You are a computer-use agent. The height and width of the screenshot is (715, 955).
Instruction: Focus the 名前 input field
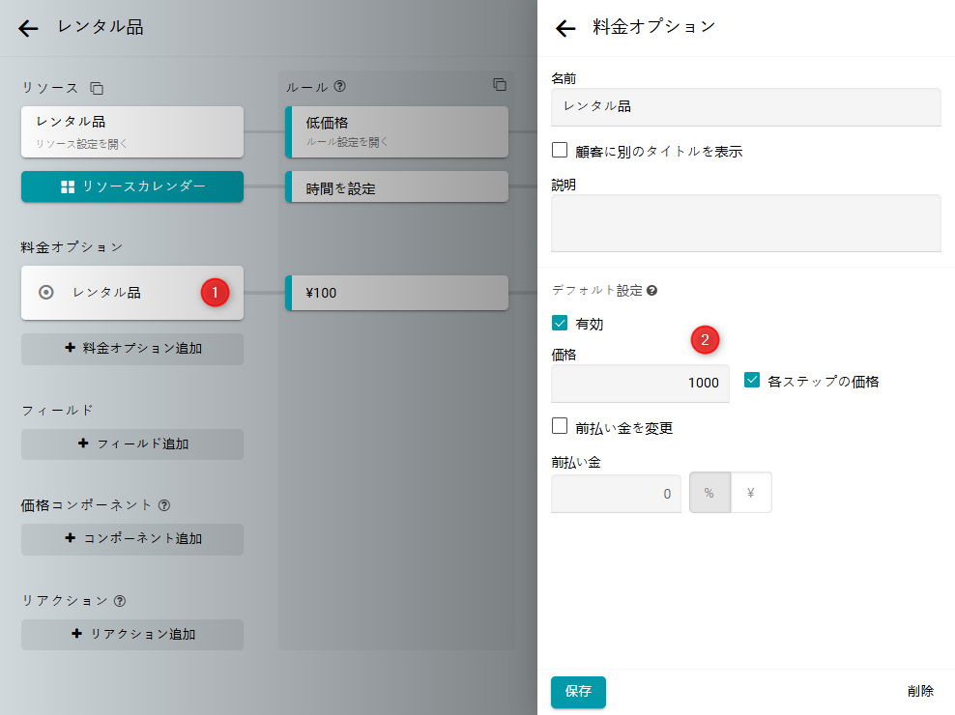(x=745, y=107)
